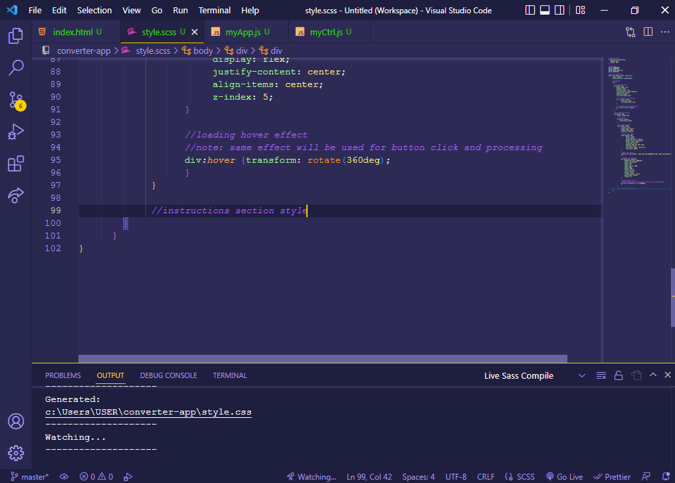Open Source Control view with 6 changes

pos(16,100)
